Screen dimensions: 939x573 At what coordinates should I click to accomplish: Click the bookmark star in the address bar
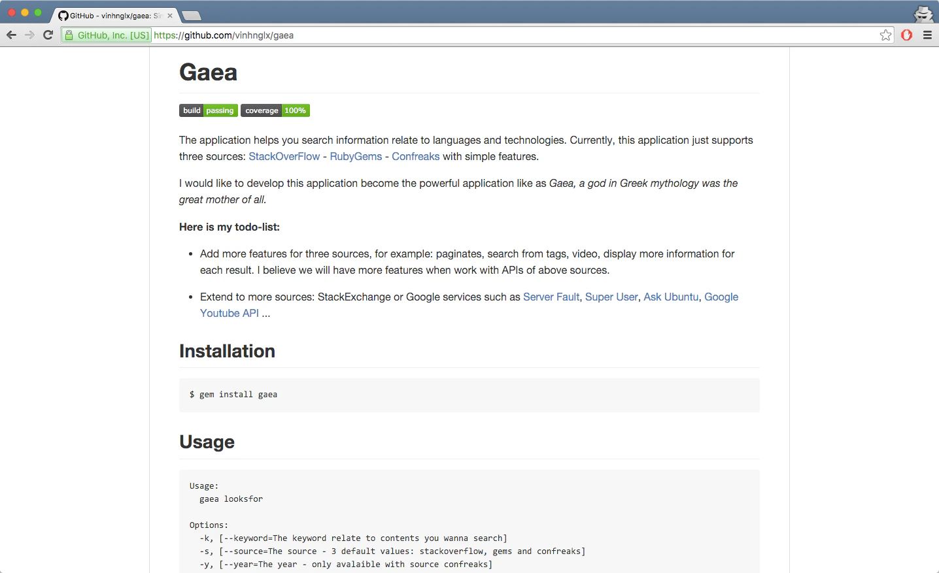tap(885, 35)
